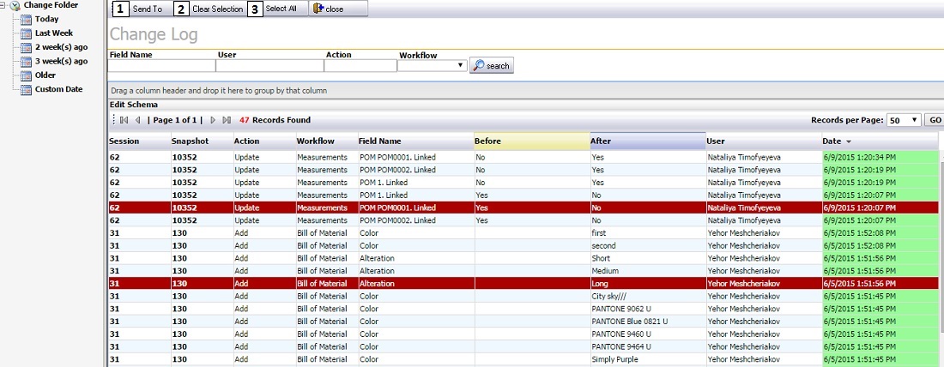This screenshot has height=367, width=944.
Task: Click the GO button
Action: tap(935, 120)
